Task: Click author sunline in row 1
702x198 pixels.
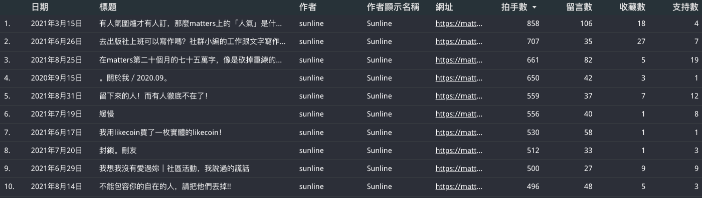Action: pos(311,23)
